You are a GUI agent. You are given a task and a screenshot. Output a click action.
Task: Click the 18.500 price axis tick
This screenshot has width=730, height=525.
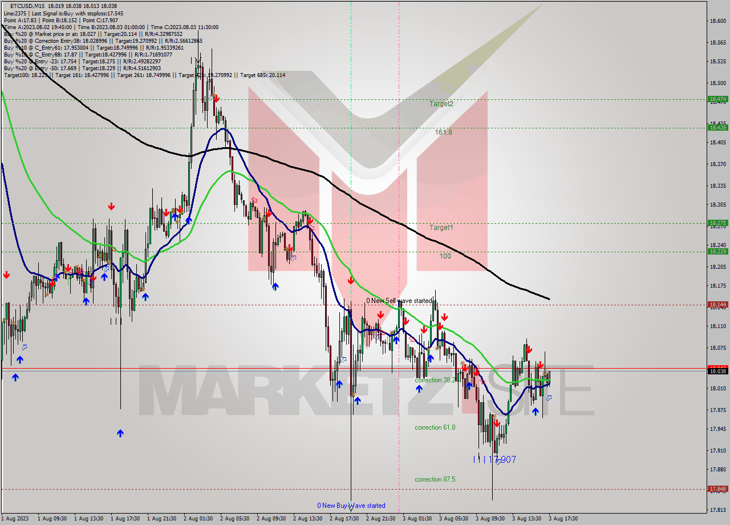point(717,83)
